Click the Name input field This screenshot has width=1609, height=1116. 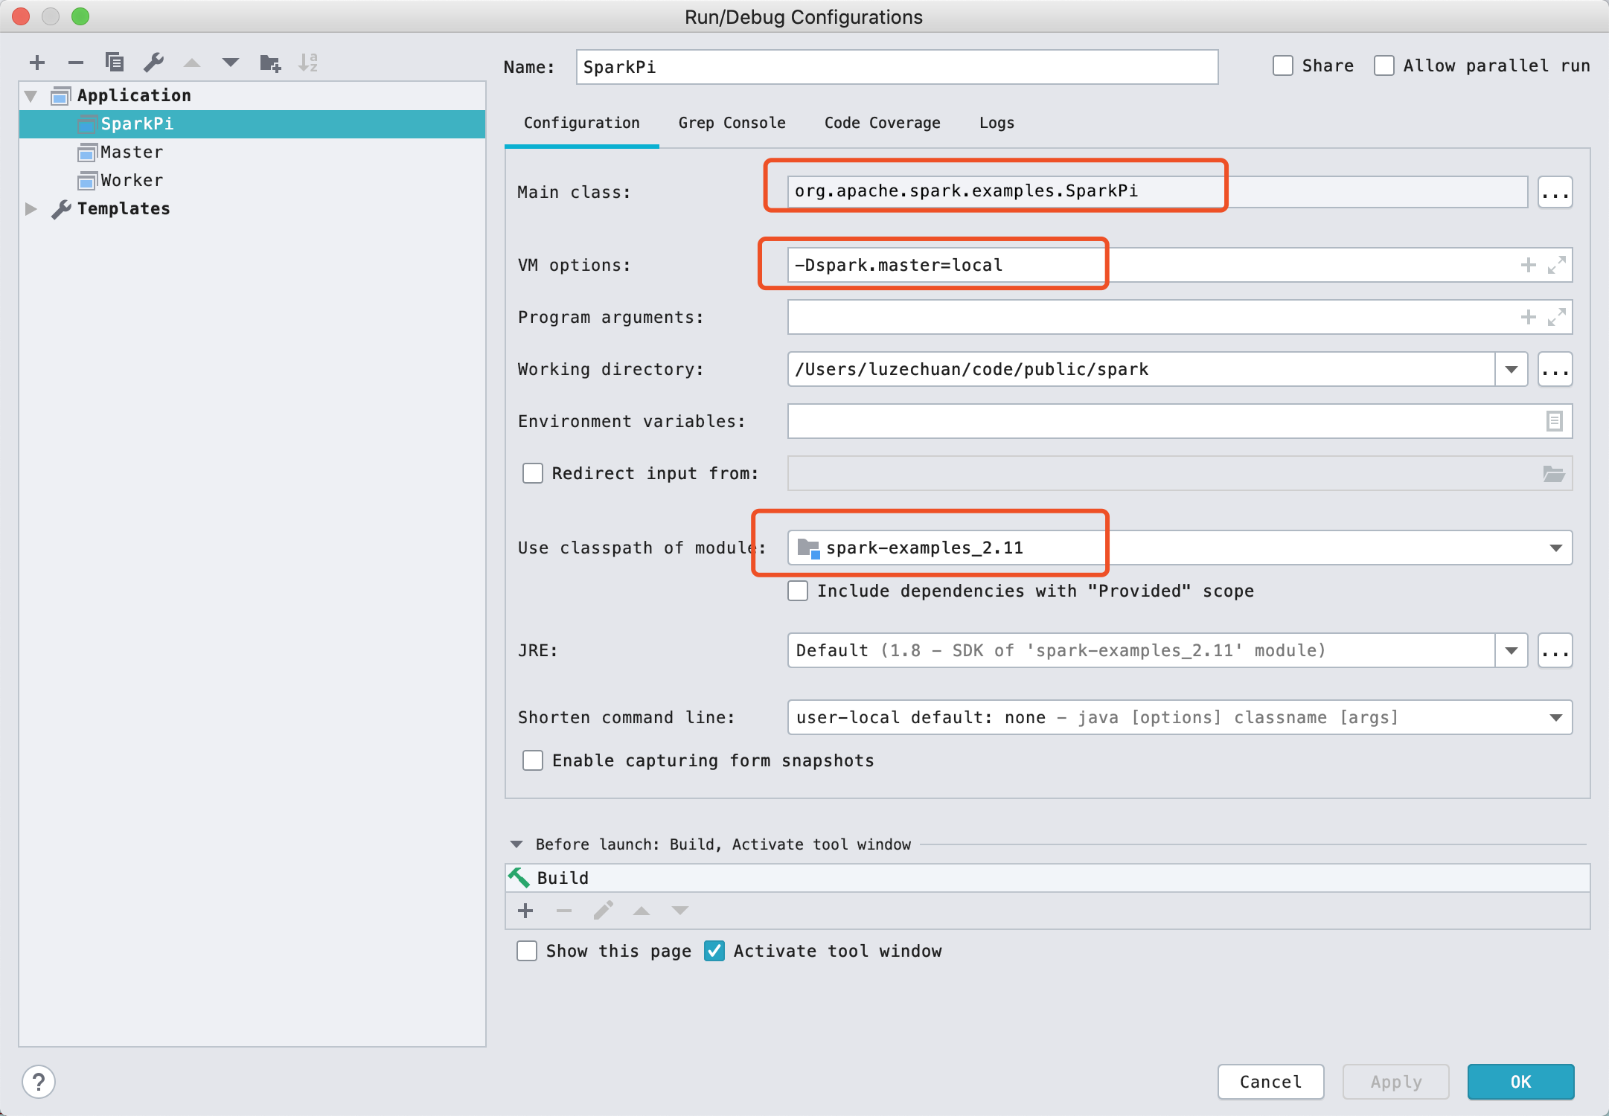tap(897, 67)
